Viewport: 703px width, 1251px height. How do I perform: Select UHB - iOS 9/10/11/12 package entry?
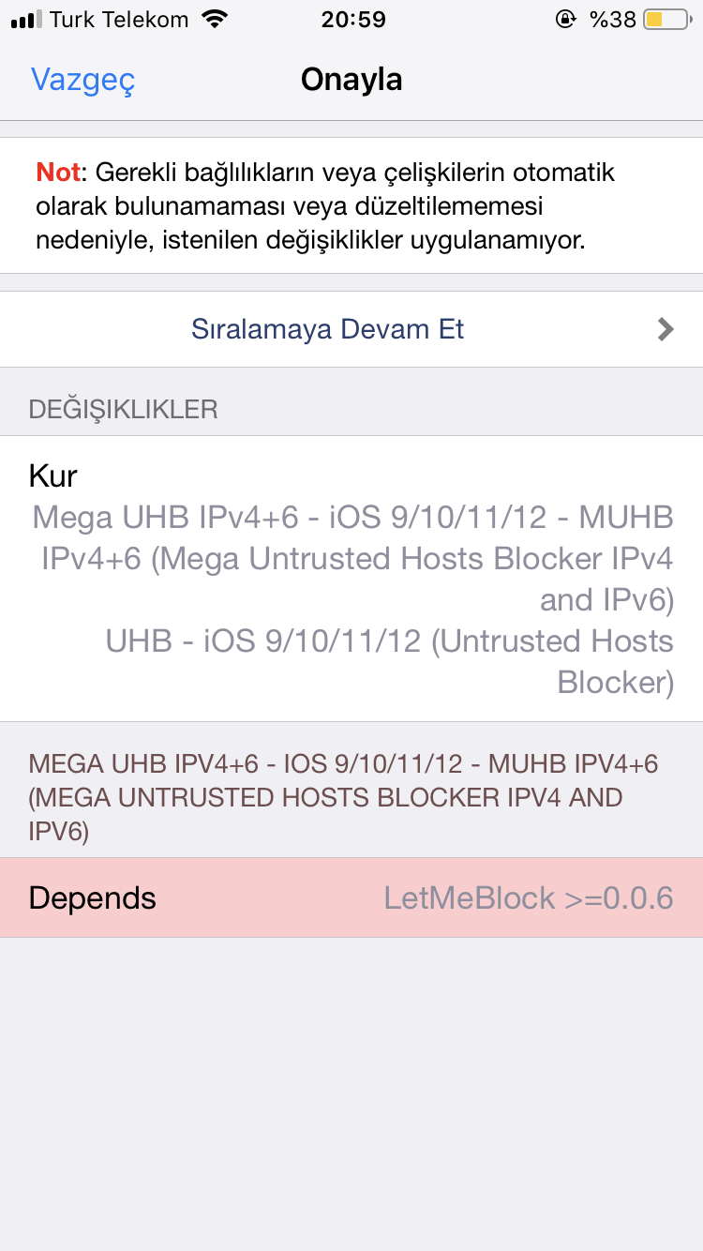[x=390, y=661]
